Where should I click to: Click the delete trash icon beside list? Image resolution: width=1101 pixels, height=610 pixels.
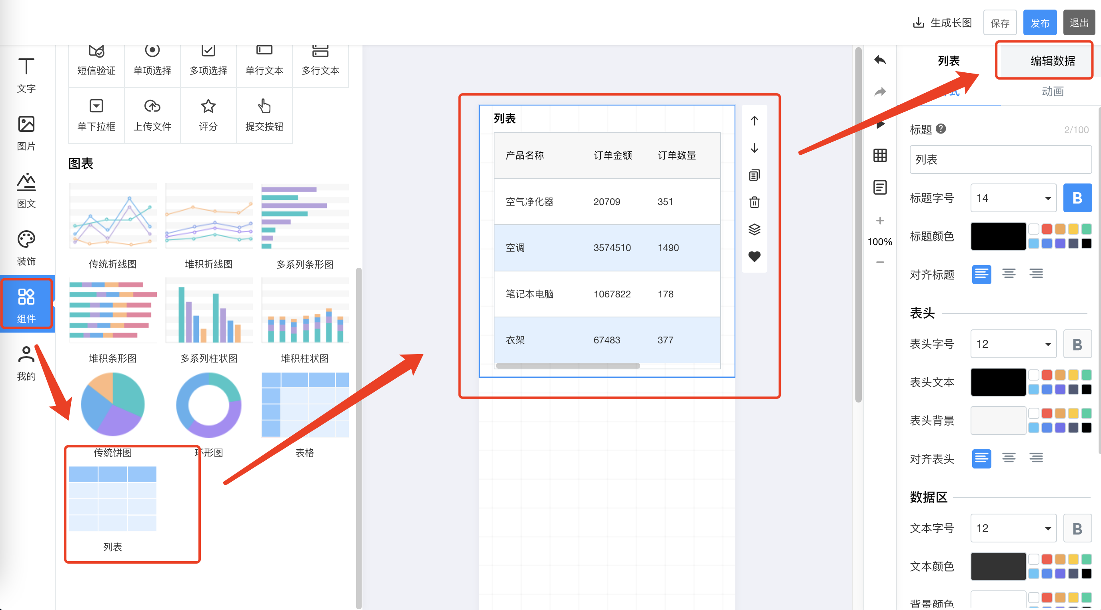[x=755, y=202]
